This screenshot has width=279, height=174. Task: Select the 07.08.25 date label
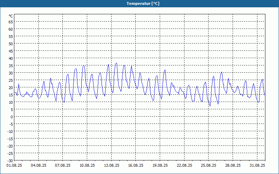pyautogui.click(x=63, y=165)
